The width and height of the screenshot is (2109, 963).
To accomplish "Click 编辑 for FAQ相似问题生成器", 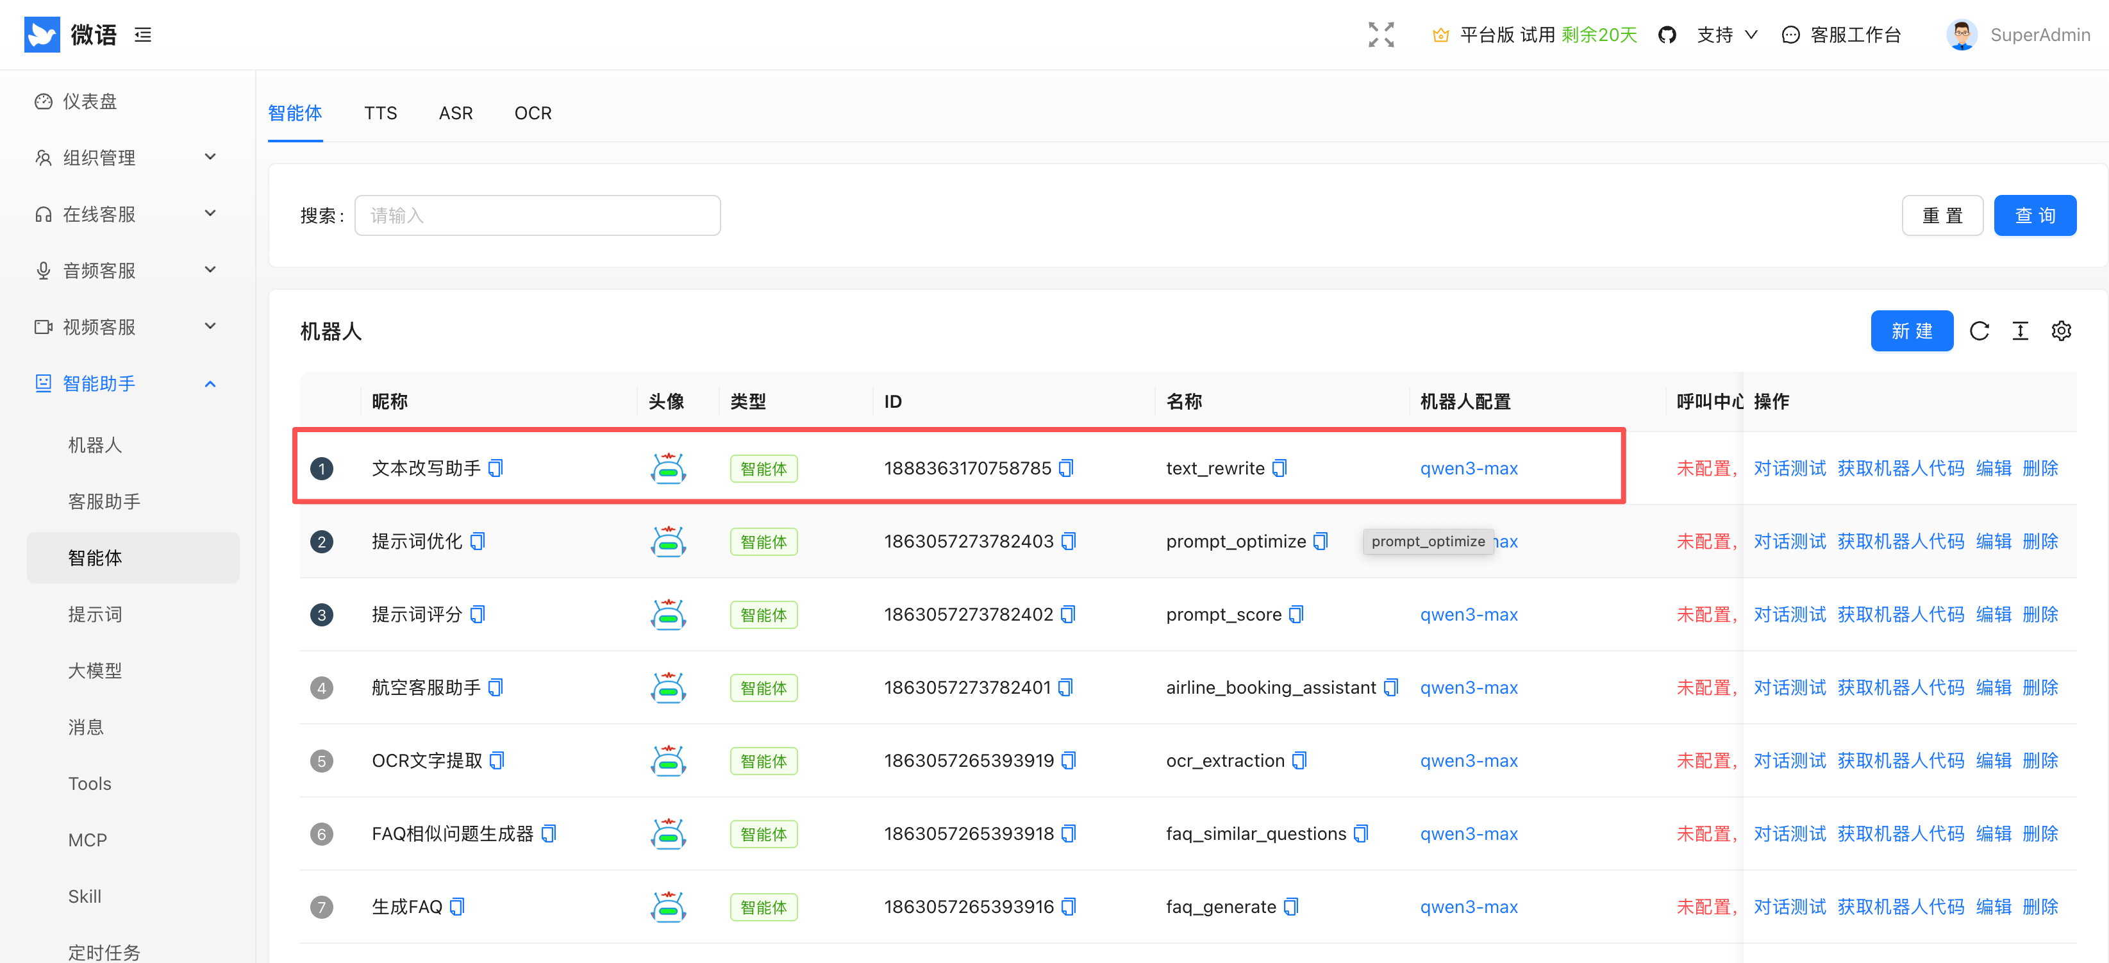I will 1994,833.
